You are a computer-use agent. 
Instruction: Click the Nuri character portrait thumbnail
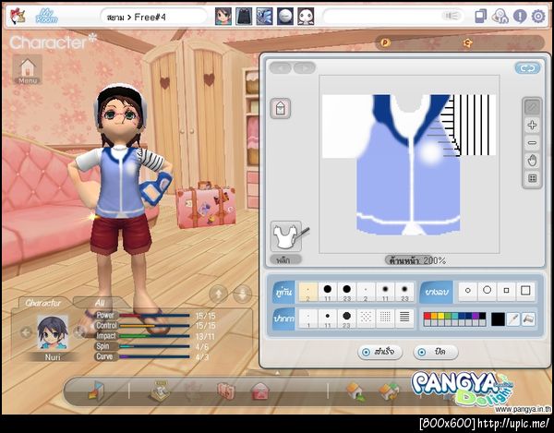(53, 332)
